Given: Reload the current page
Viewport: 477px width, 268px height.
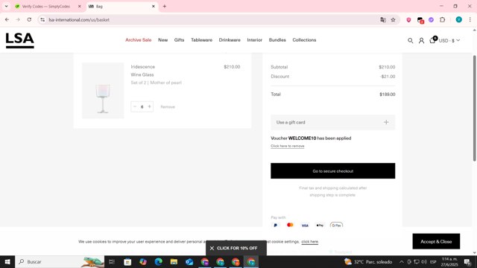Looking at the screenshot, I should (x=29, y=20).
